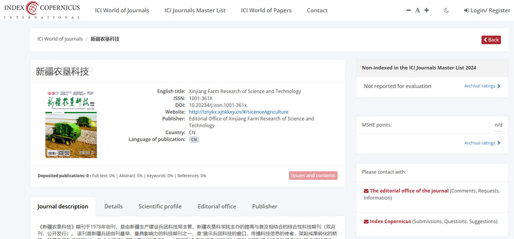
Task: Open ICI World of Journals menu
Action: click(122, 10)
